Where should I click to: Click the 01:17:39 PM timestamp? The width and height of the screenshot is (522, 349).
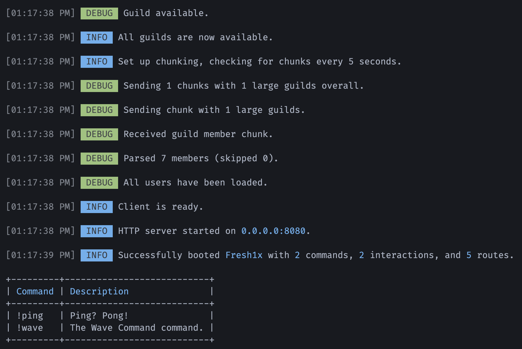(x=40, y=255)
